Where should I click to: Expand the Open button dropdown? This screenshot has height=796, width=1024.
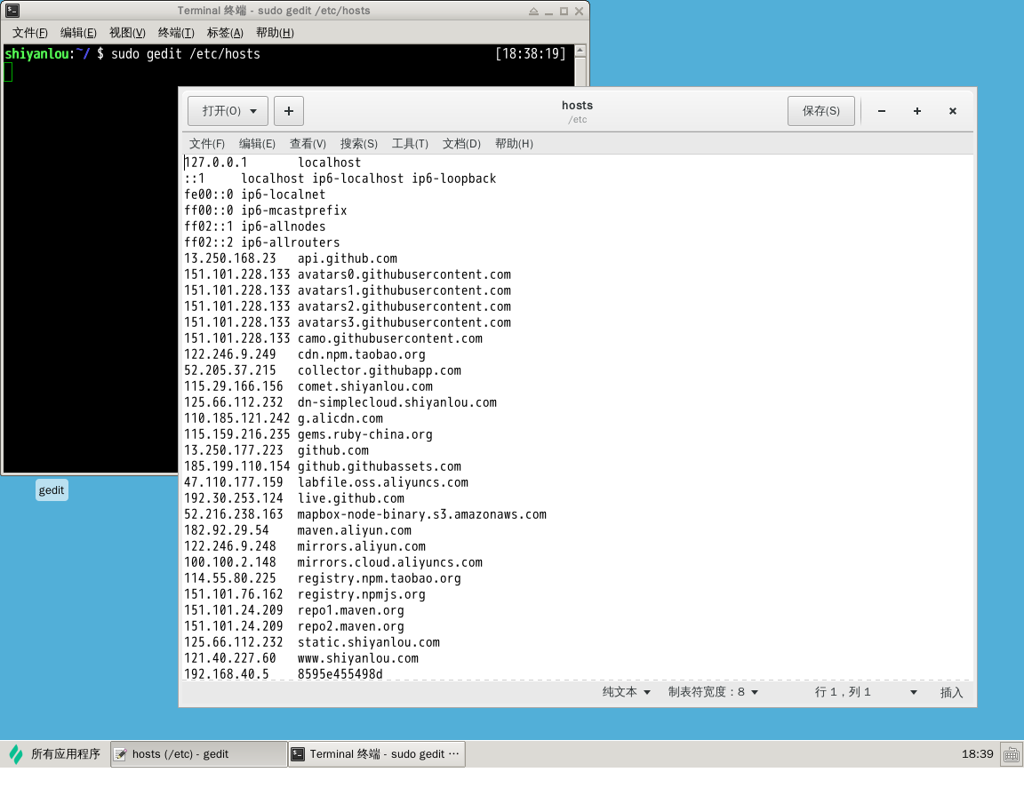tap(253, 111)
